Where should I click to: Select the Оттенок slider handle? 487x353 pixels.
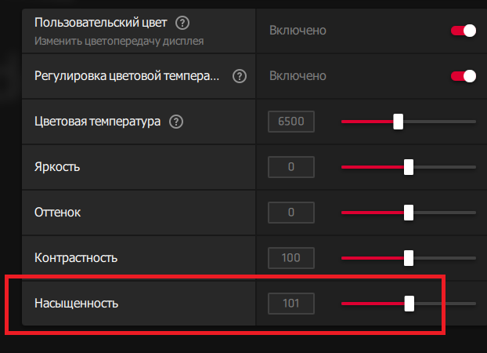pyautogui.click(x=409, y=212)
